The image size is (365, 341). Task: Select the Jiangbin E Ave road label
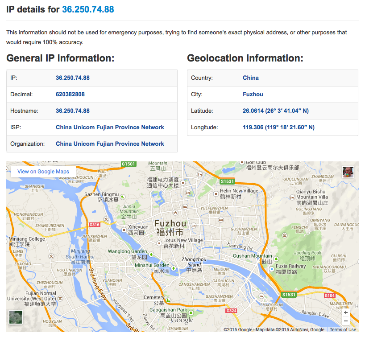pos(315,314)
